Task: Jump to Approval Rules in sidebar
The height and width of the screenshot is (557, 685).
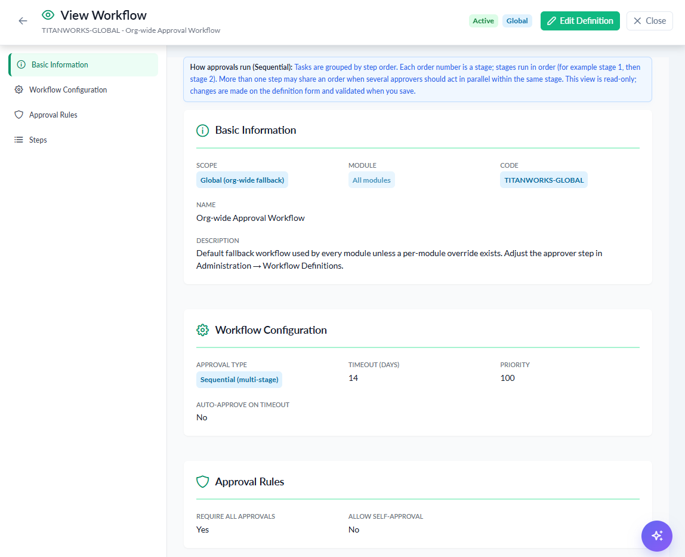Action: pyautogui.click(x=84, y=115)
